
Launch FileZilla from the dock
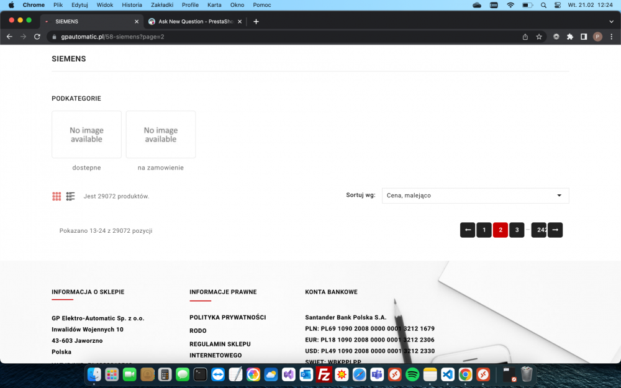coord(324,374)
